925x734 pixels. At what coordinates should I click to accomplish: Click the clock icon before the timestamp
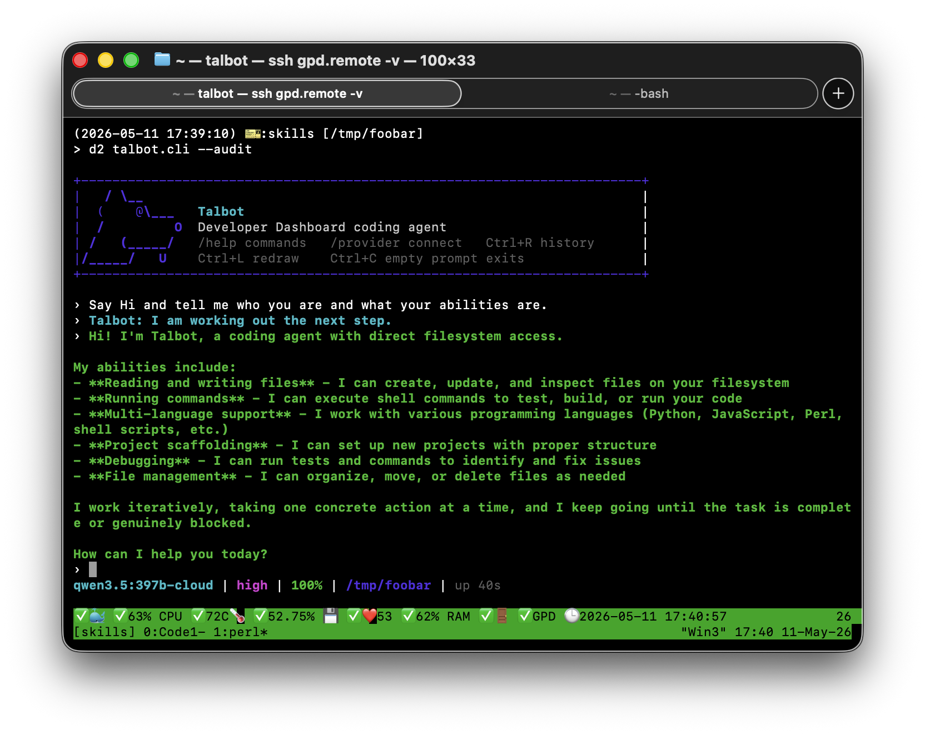tap(571, 616)
